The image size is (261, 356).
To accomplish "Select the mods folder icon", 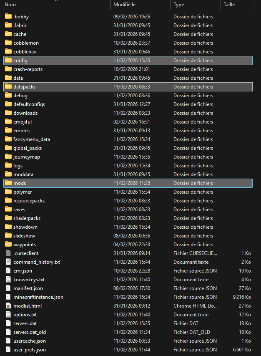I will [8, 183].
